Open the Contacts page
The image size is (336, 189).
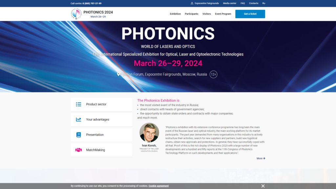pos(254,3)
